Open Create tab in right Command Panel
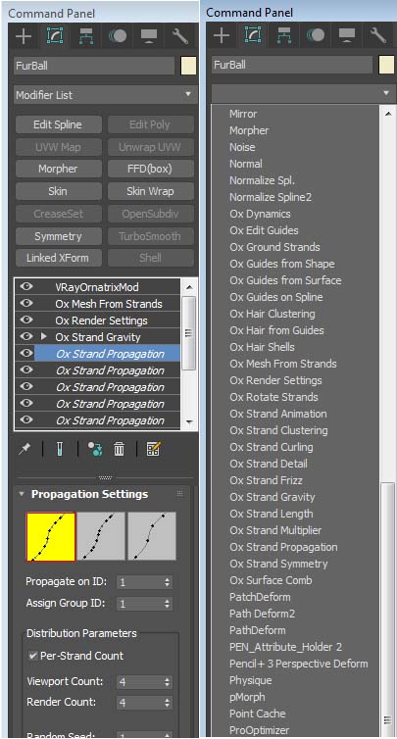Viewport: 397px width, 739px height. click(222, 36)
